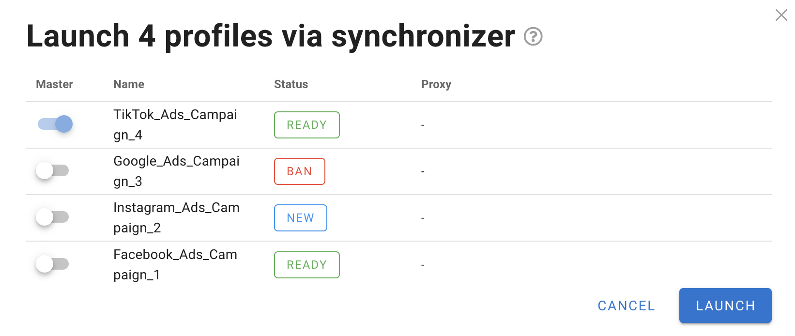
Task: Select the Facebook_Ads_Campaign_1 profile name
Action: [x=175, y=264]
